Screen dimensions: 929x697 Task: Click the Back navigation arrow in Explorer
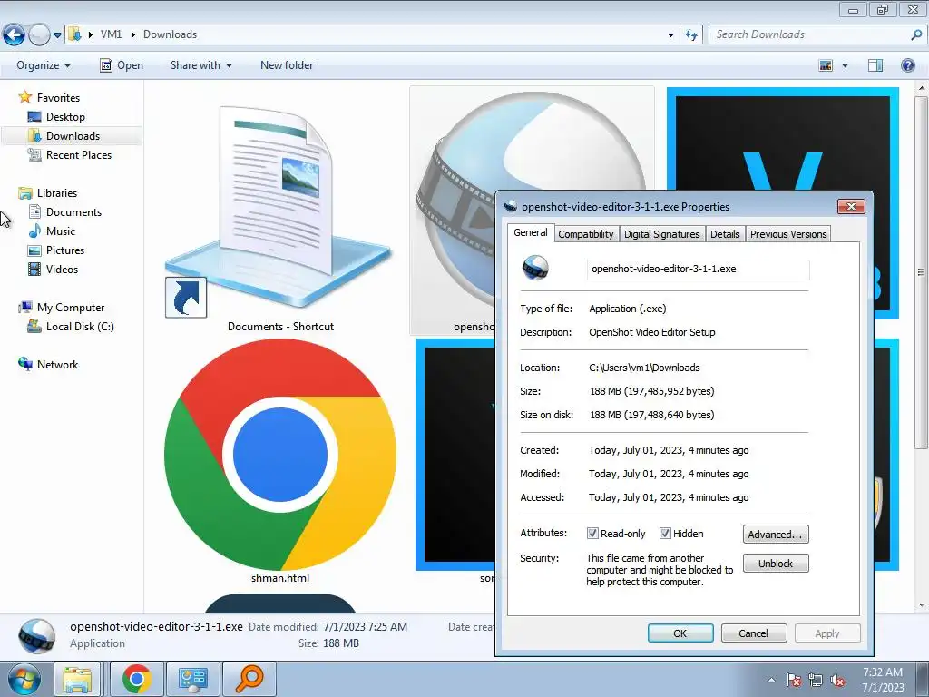(15, 34)
